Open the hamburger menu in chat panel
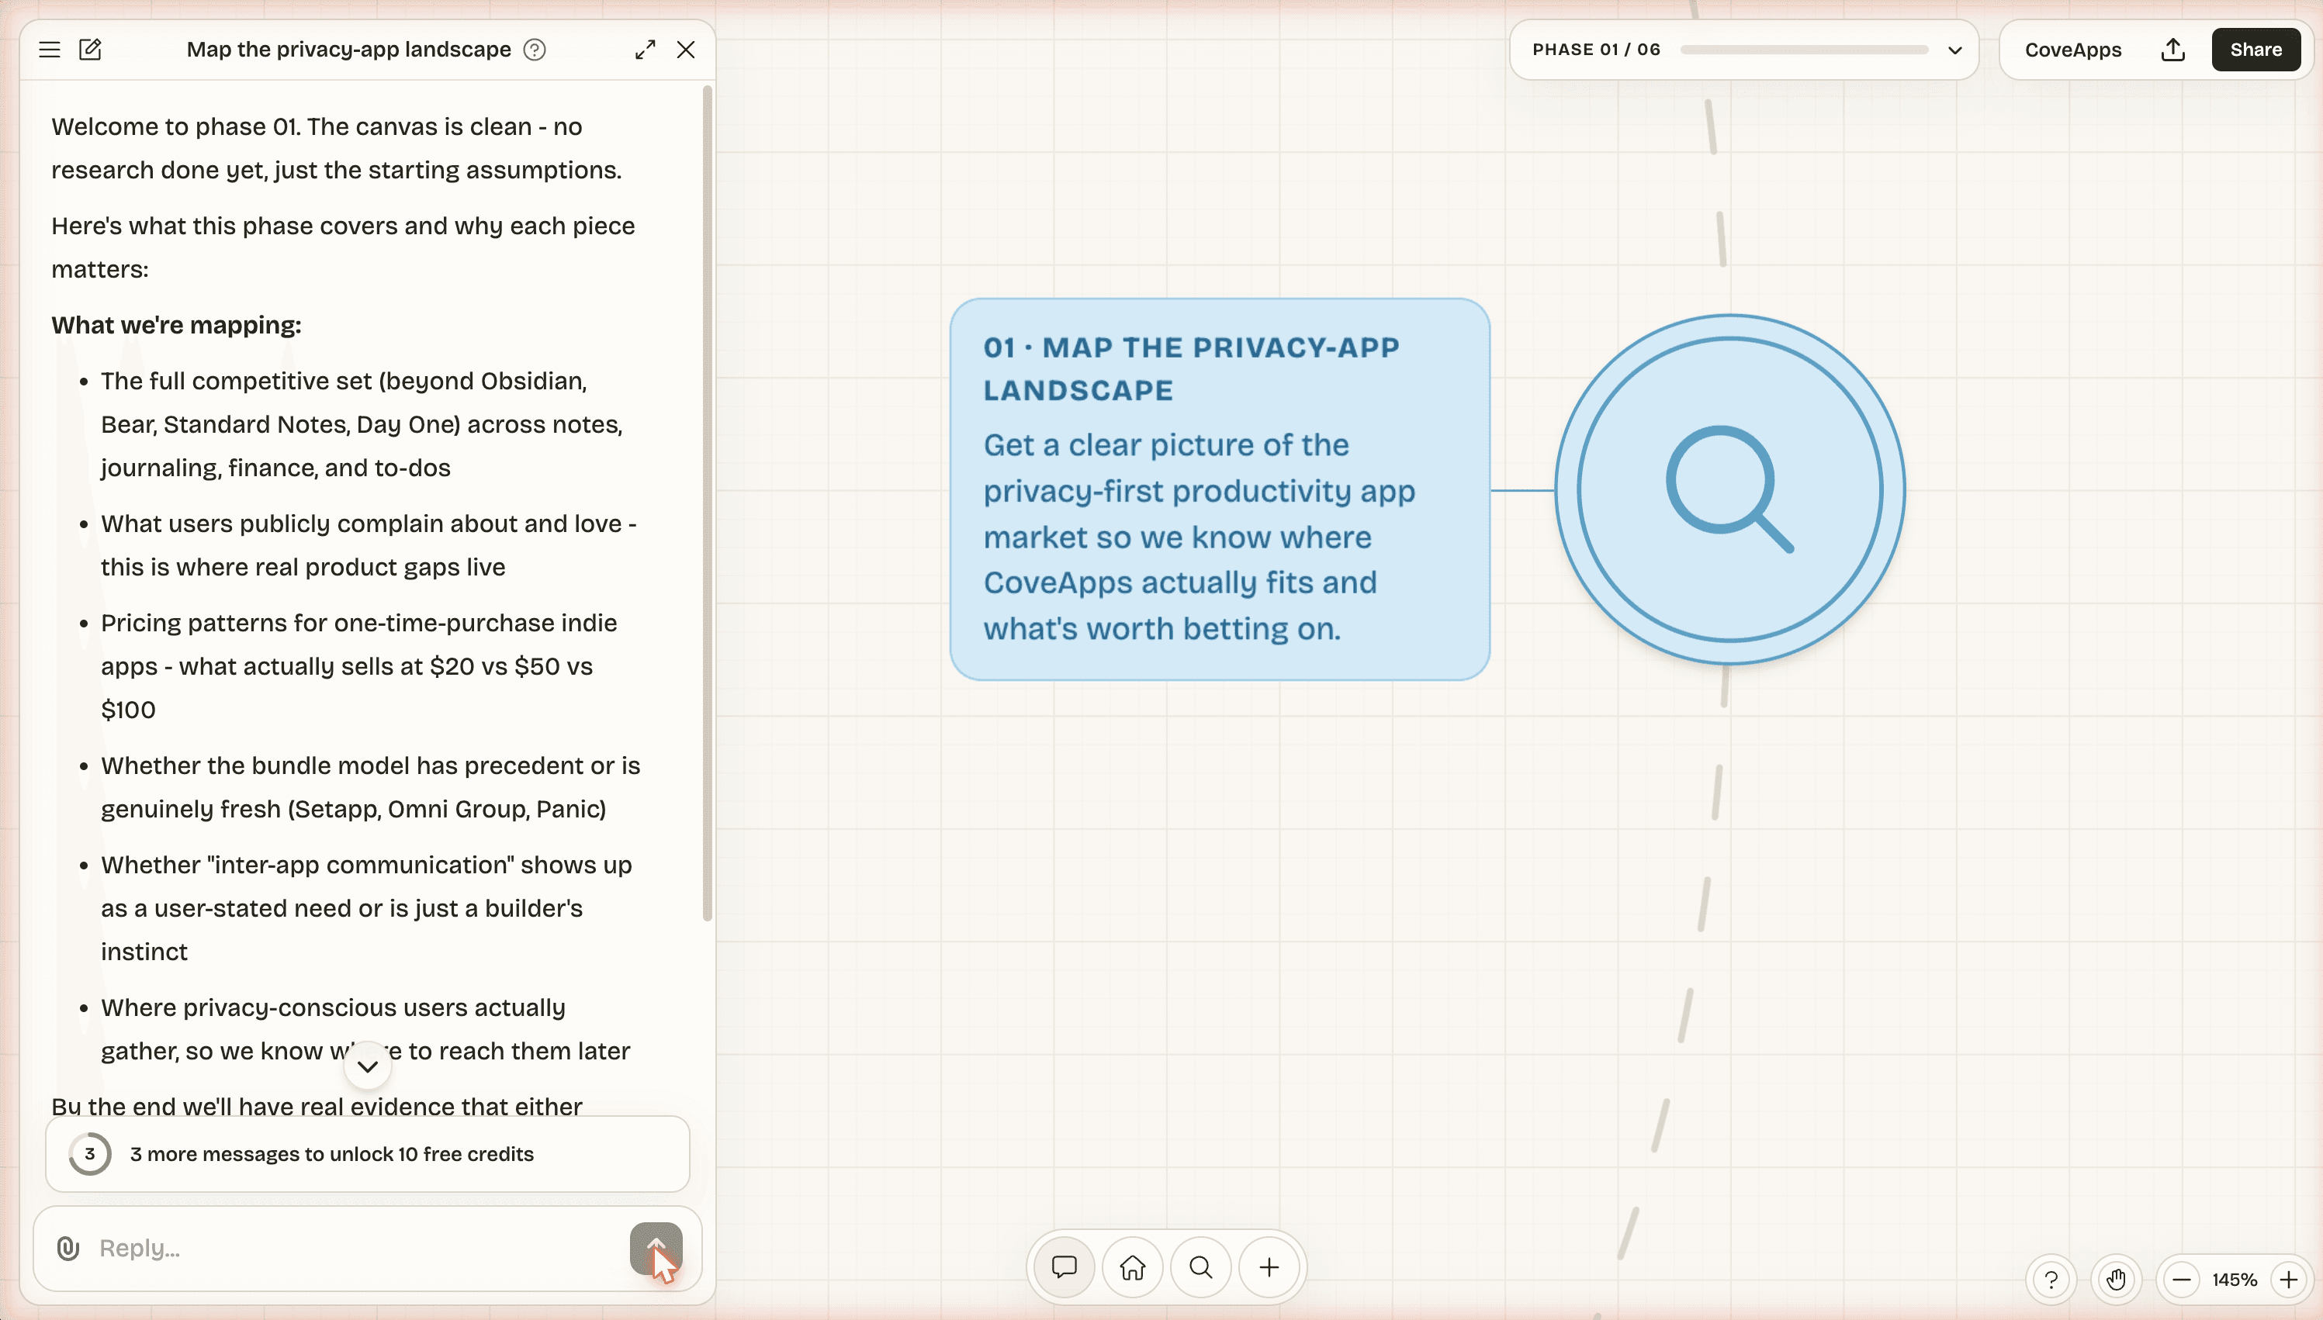 click(50, 50)
